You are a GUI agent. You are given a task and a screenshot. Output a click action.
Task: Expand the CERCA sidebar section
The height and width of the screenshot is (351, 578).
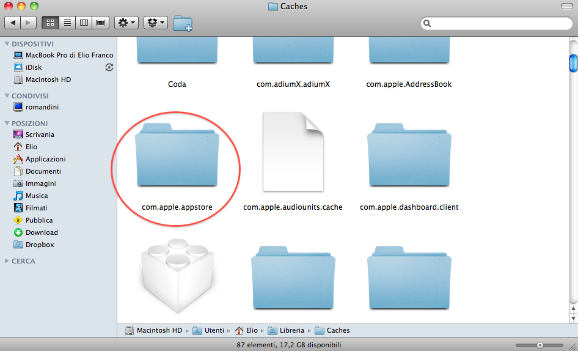7,261
